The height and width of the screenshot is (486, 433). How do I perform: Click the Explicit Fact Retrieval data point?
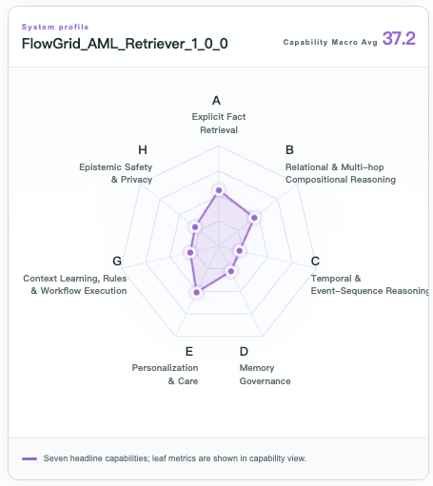[x=219, y=190]
